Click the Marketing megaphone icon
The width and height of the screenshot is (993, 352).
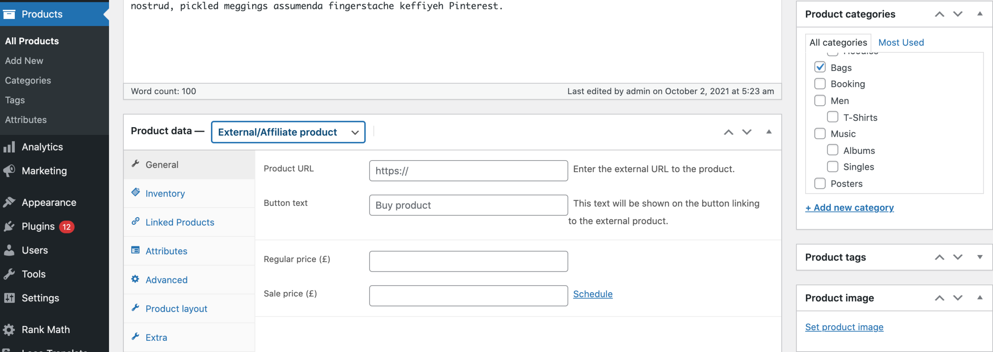tap(9, 171)
